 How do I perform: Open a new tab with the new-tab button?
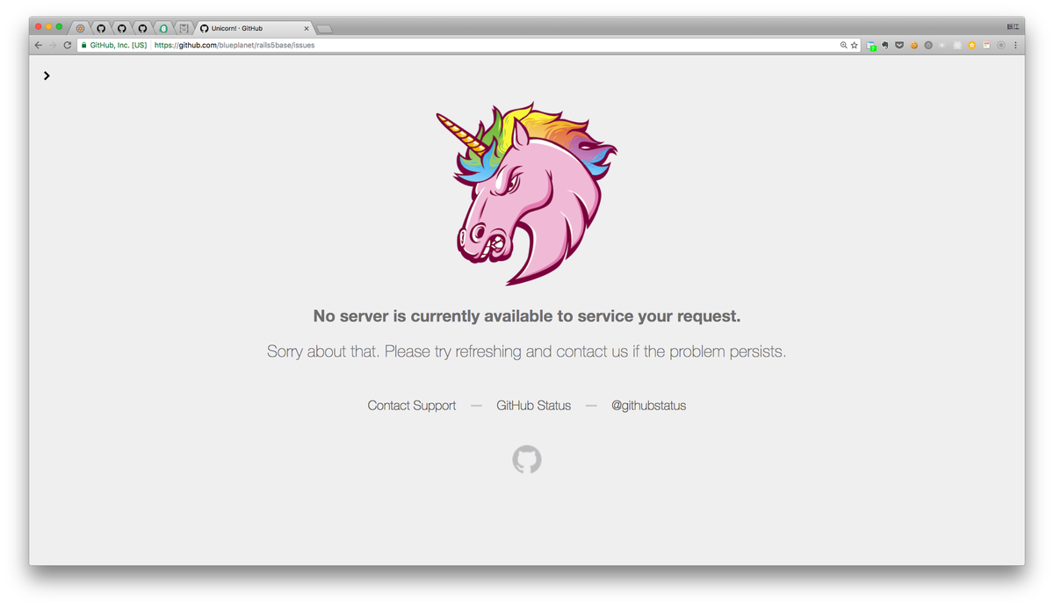(x=323, y=29)
